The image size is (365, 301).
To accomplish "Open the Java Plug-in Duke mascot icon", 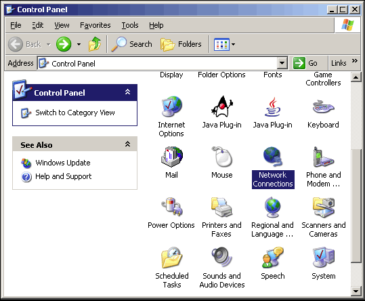I will pos(222,106).
